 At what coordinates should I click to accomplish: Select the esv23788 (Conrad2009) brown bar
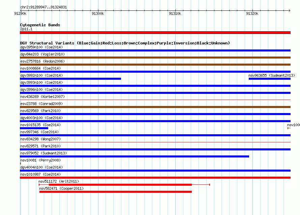155,107
